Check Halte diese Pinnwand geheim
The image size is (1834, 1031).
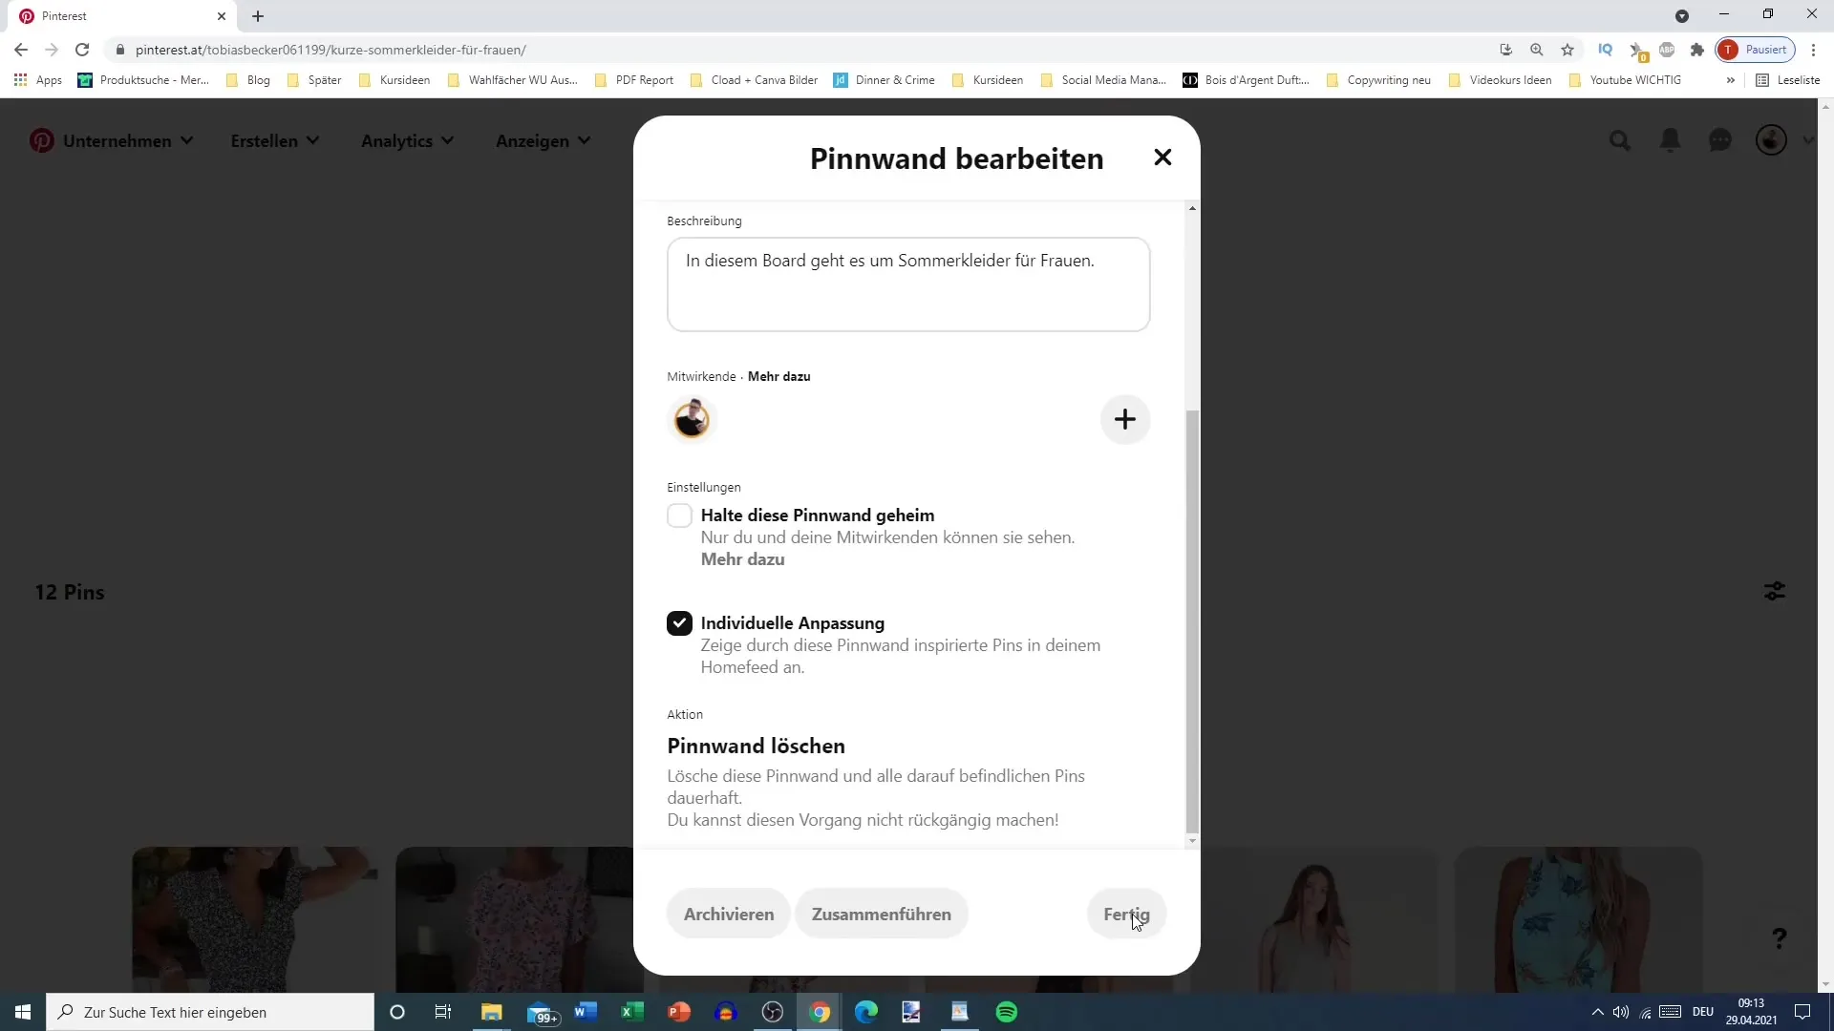click(679, 515)
